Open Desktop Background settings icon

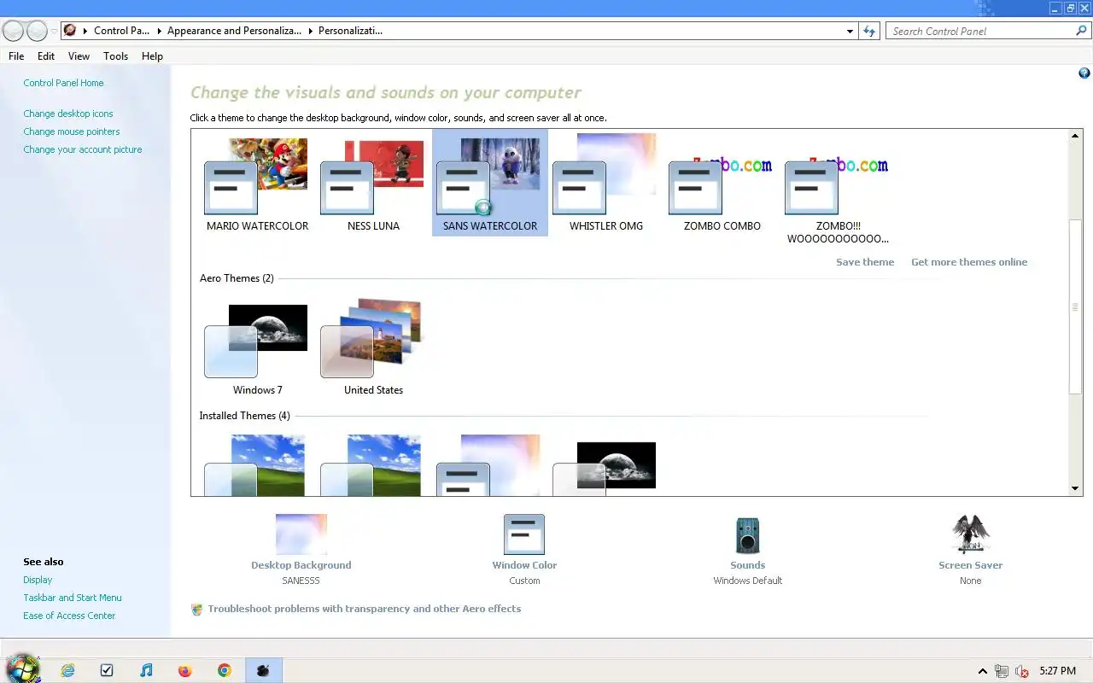301,534
